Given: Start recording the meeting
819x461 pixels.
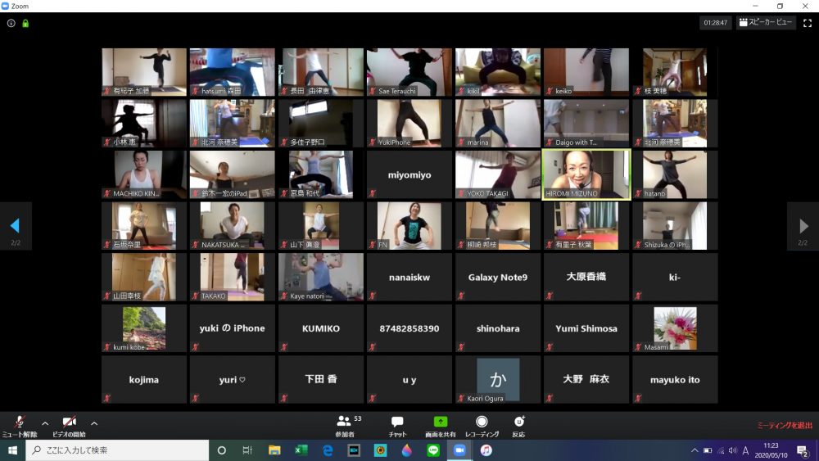Looking at the screenshot, I should (x=482, y=424).
